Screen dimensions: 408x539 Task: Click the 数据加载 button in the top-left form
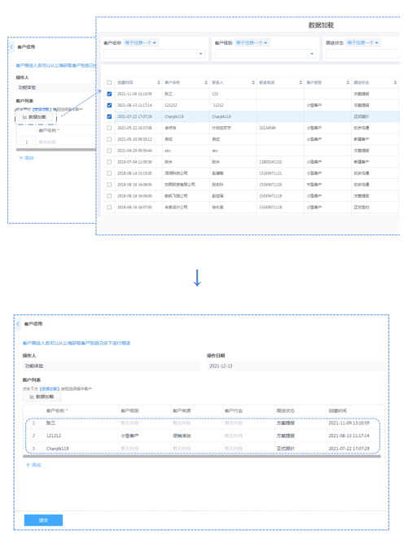click(x=34, y=117)
